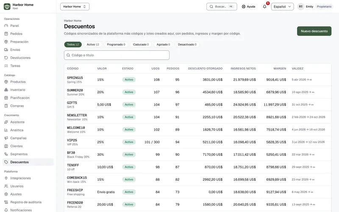Open the Harbor Home store switcher
The image size is (339, 212).
[75, 6]
